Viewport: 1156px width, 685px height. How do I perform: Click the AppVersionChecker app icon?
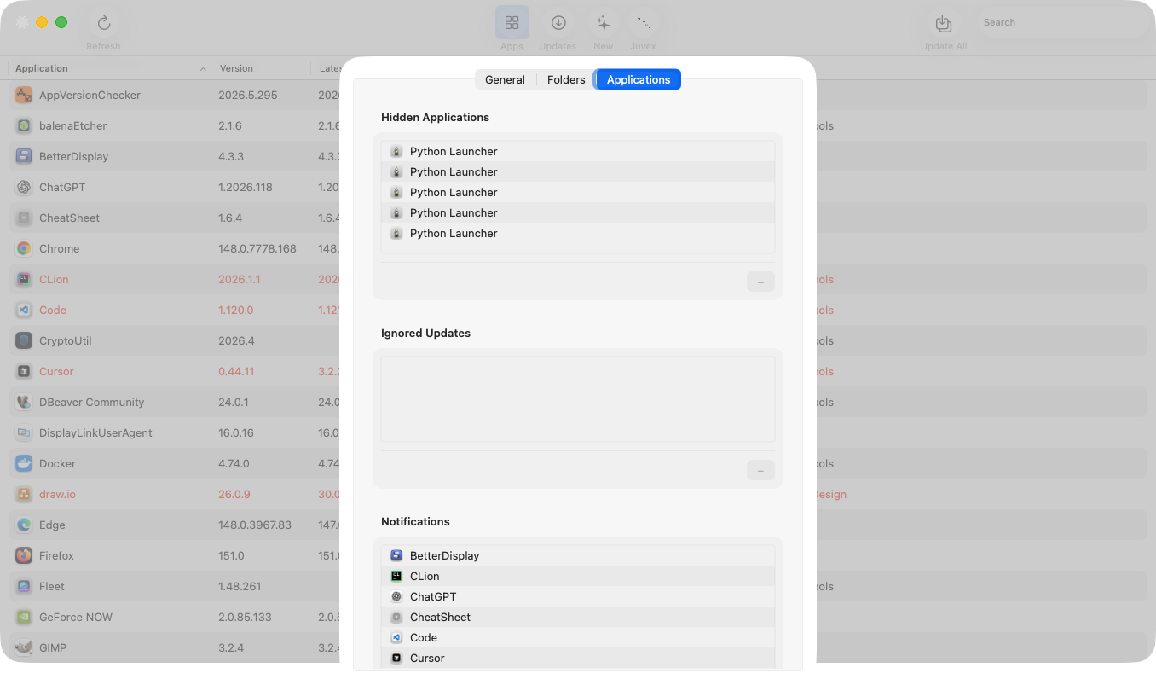tap(24, 95)
